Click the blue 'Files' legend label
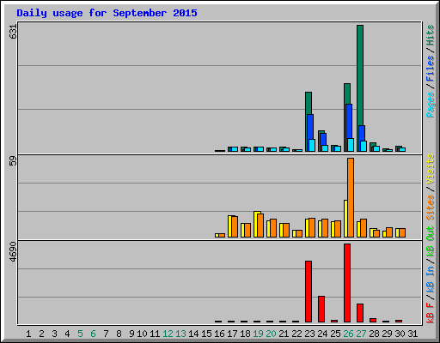The height and width of the screenshot is (343, 440). (430, 69)
